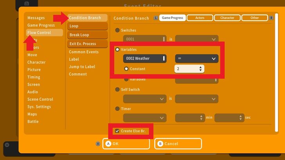Click the 0002 Weather variable field
Image resolution: width=285 pixels, height=160 pixels.
click(x=144, y=59)
